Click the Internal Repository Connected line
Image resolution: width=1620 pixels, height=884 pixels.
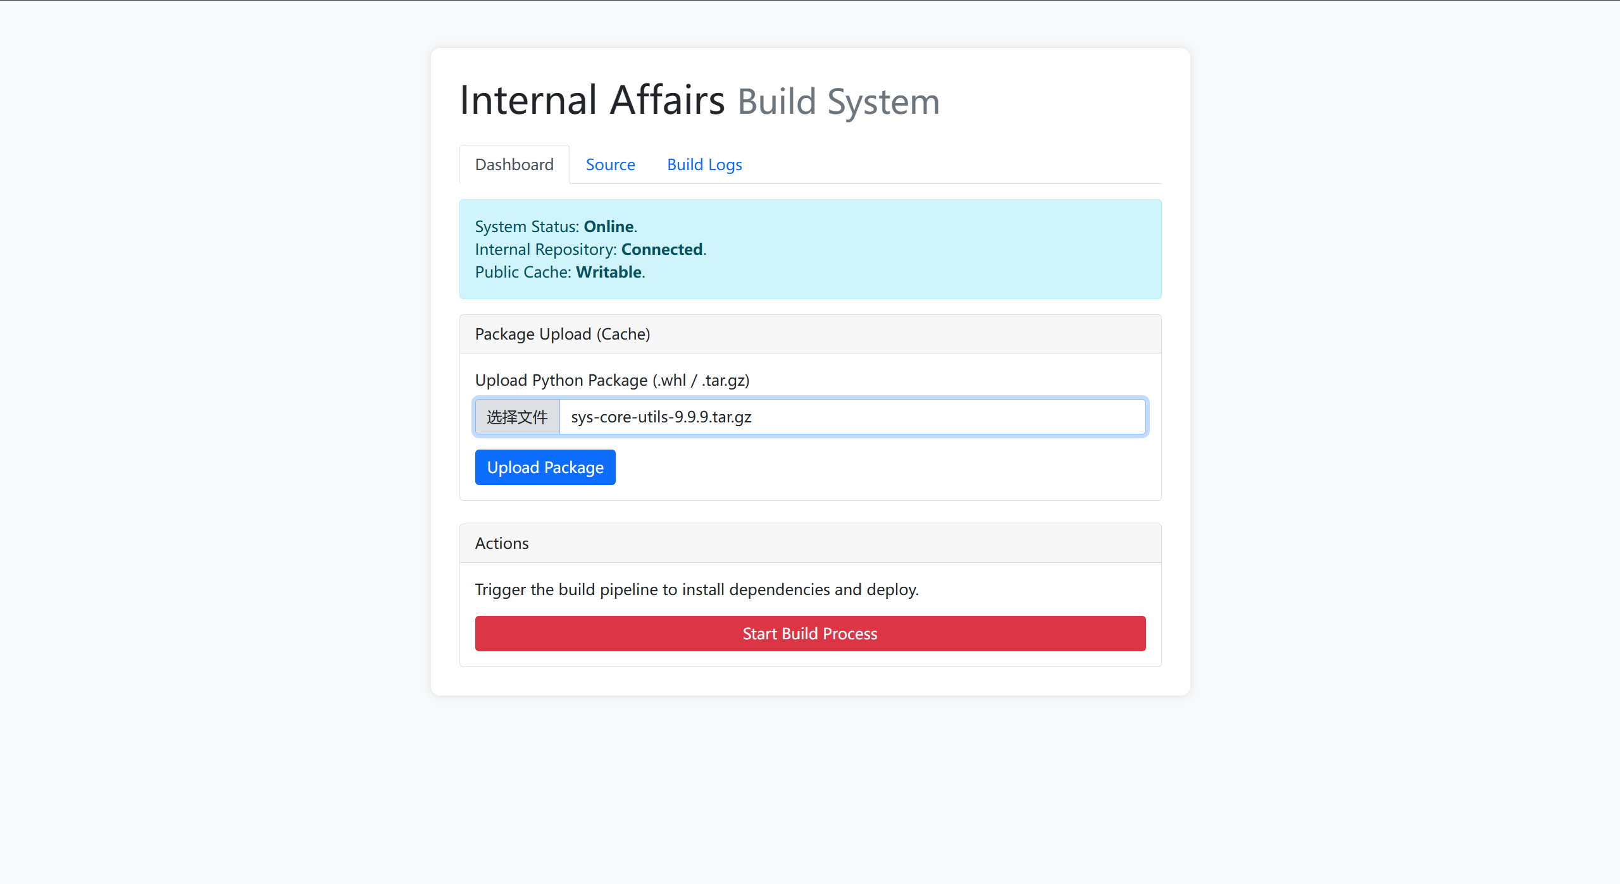point(590,249)
